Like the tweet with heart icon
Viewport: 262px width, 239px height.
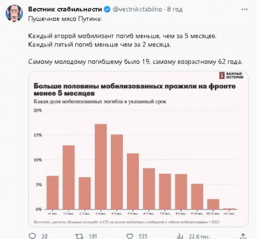point(130,236)
